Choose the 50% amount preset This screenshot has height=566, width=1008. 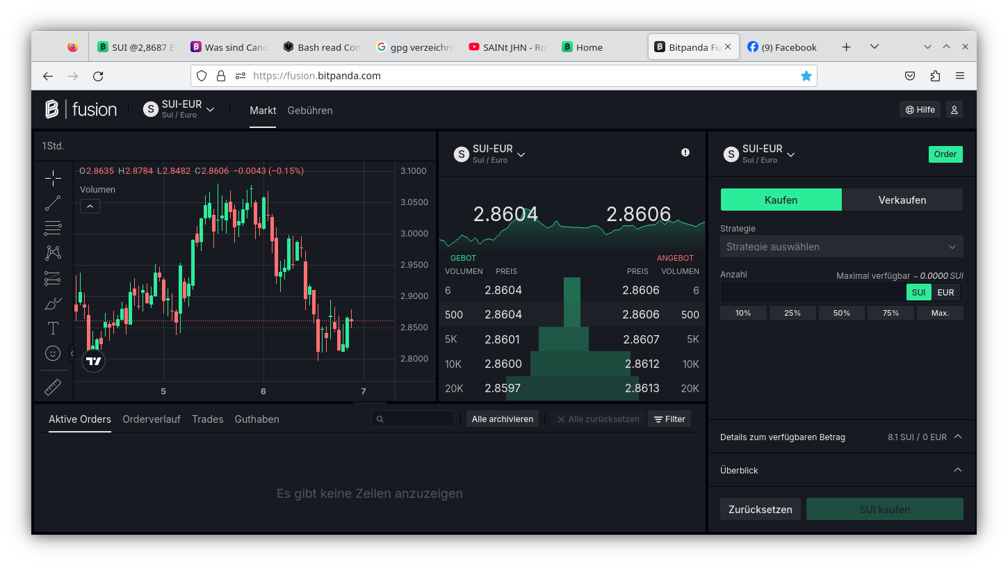tap(841, 313)
